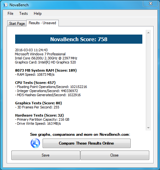This screenshot has width=160, height=170.
Task: Open the Tests menu
Action: (x=24, y=14)
